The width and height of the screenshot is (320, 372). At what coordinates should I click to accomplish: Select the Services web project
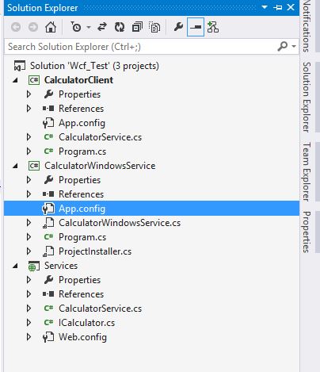point(61,266)
